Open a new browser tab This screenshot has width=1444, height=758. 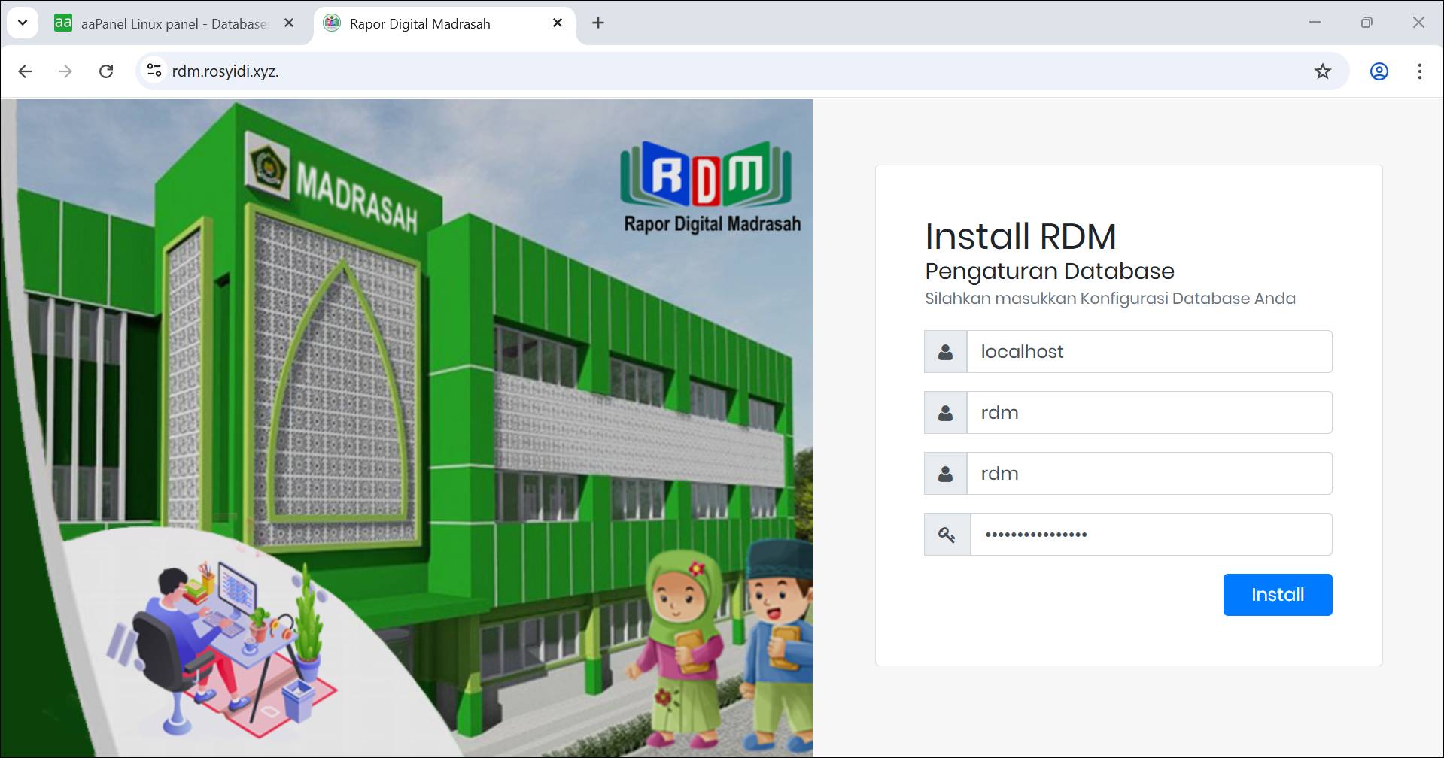[598, 23]
